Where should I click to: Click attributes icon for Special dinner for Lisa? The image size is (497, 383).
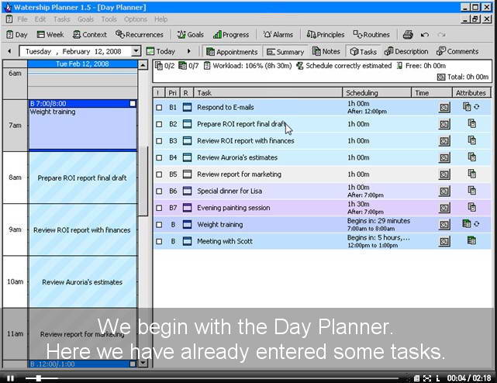tap(472, 190)
